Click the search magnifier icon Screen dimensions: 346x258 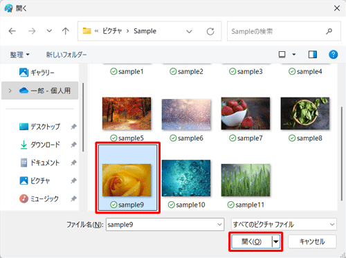(329, 31)
